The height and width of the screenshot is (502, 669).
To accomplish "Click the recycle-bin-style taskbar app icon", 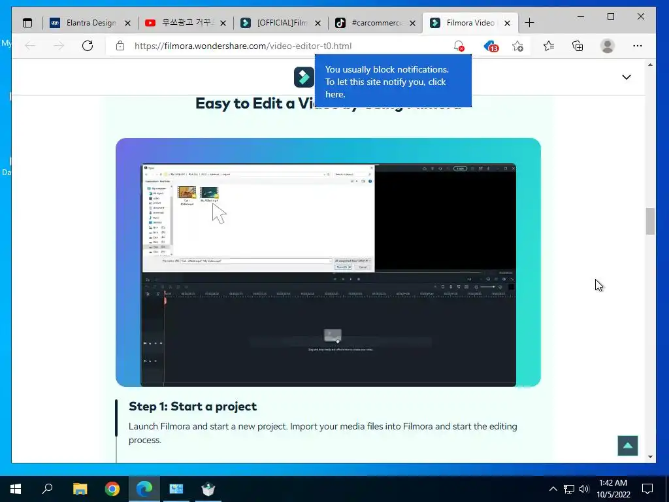I will point(208,489).
